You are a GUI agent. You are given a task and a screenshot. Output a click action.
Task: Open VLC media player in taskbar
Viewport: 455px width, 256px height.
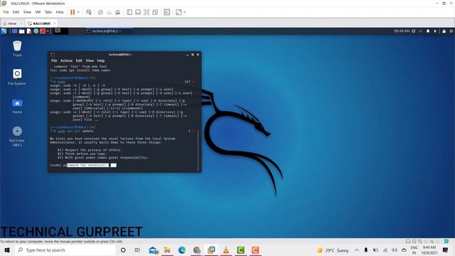(x=226, y=250)
